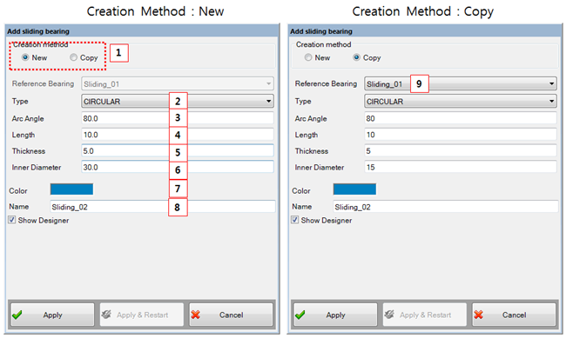Click Cancel button in left dialog
This screenshot has height=338, width=566.
(231, 315)
